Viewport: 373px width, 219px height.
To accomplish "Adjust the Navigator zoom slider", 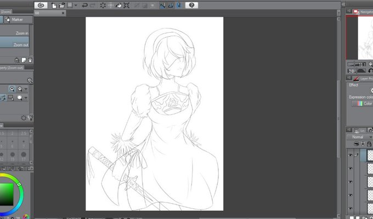I will [x=357, y=65].
